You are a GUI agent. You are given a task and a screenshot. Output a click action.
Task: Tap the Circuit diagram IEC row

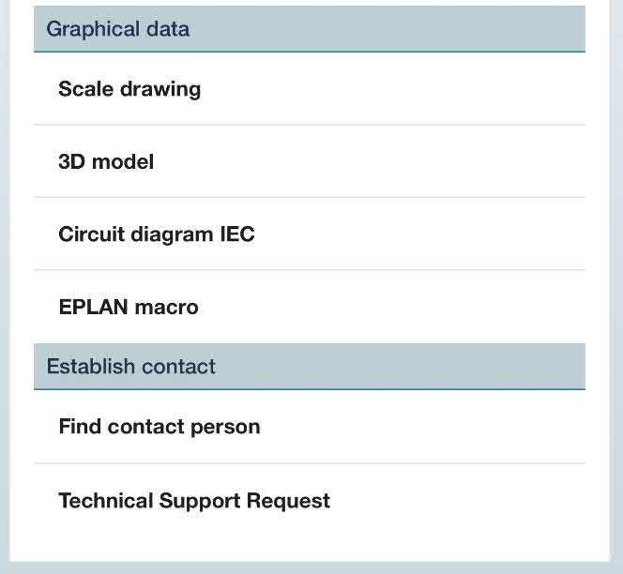tap(310, 234)
